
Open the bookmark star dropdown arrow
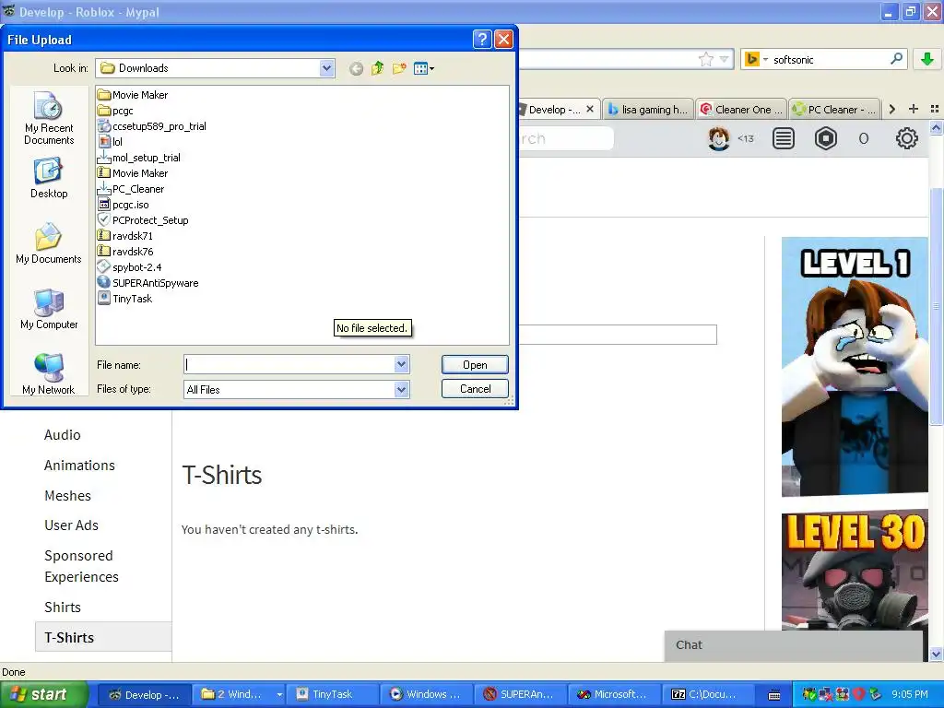click(725, 59)
